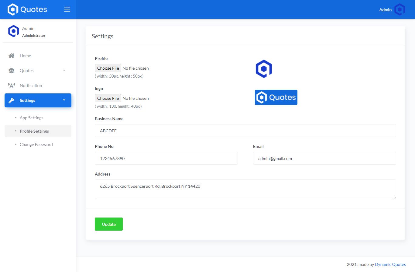
Task: Focus the Email input field
Action: 324,159
